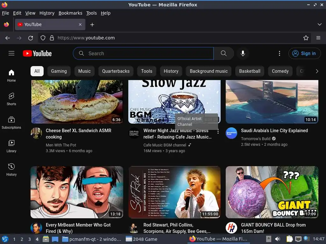Open Cafe Music BGM channel avatar

pos(134,133)
